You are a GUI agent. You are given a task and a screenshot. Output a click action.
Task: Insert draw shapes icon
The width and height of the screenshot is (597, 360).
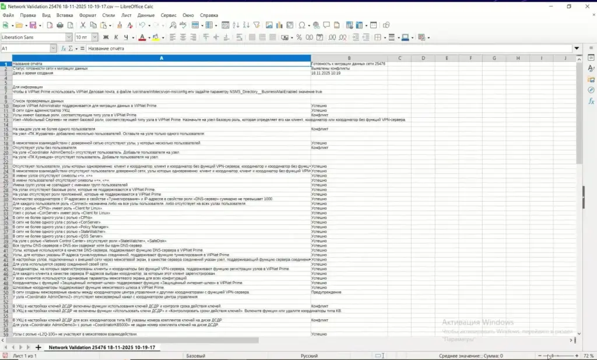tap(386, 25)
